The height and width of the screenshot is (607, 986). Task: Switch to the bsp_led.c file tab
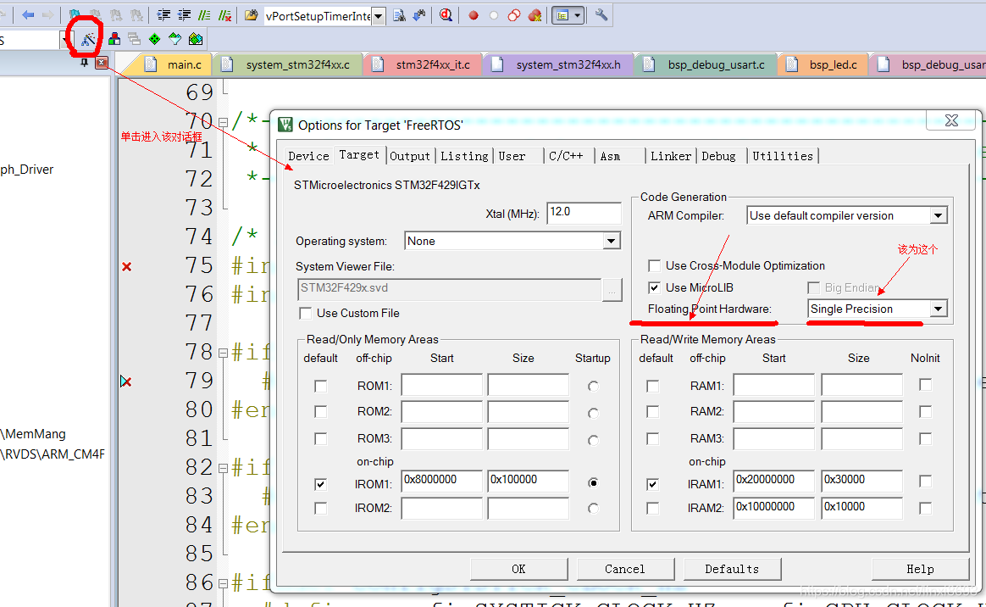(x=822, y=64)
